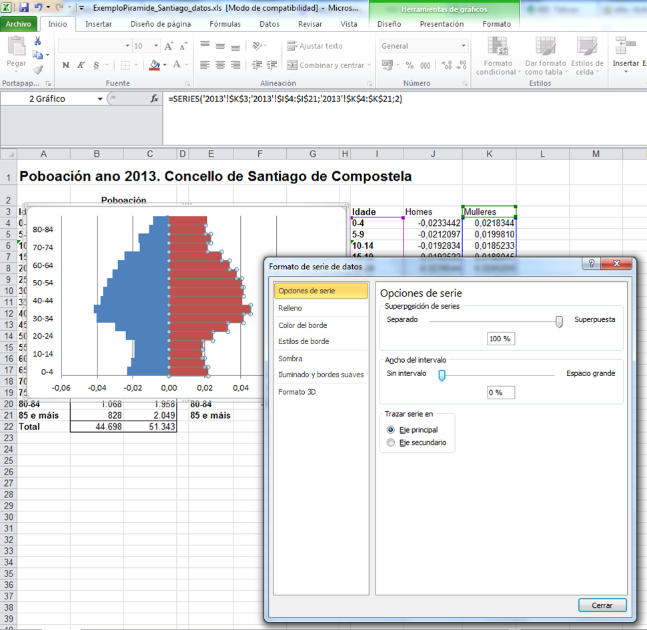Click the Save icon in quick access toolbar

(x=24, y=8)
